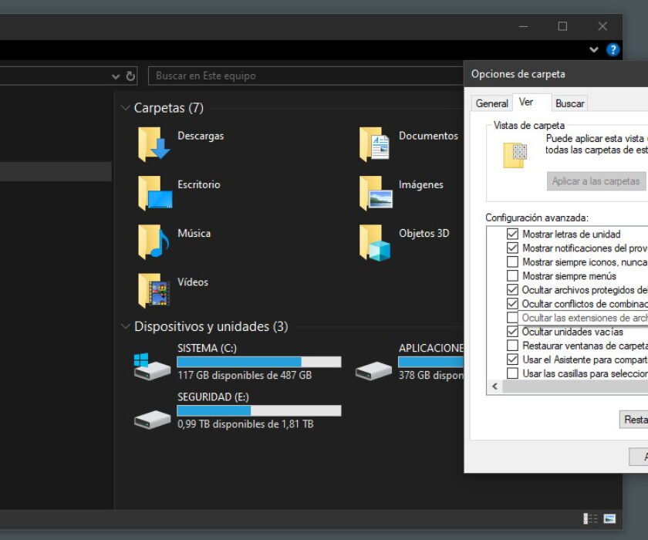Enable Restaurar ventanas de carpeta checkbox
This screenshot has width=648, height=540.
tap(512, 346)
